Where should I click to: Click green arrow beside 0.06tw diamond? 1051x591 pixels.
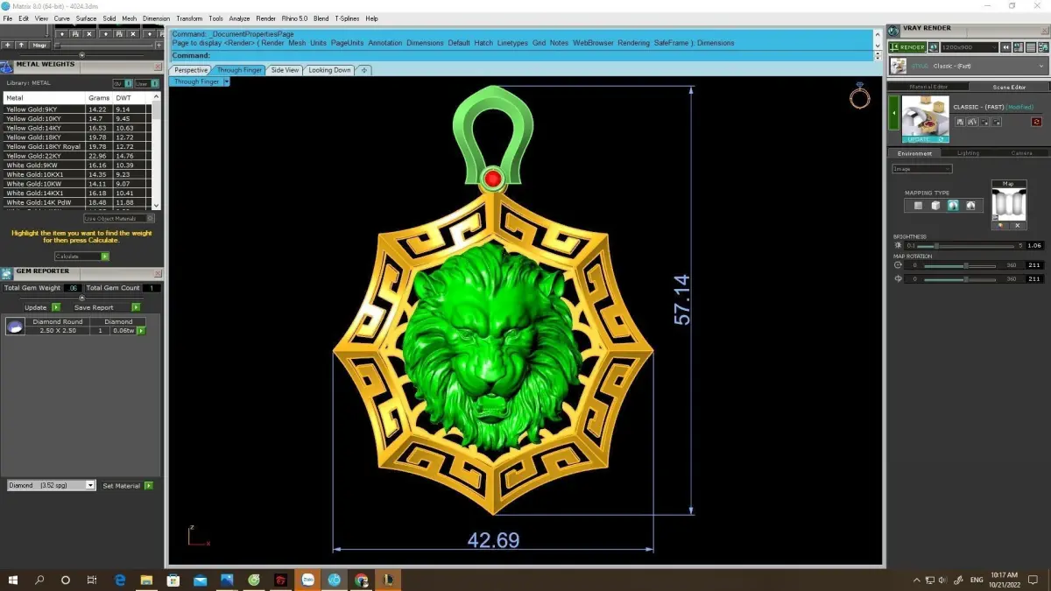point(141,330)
